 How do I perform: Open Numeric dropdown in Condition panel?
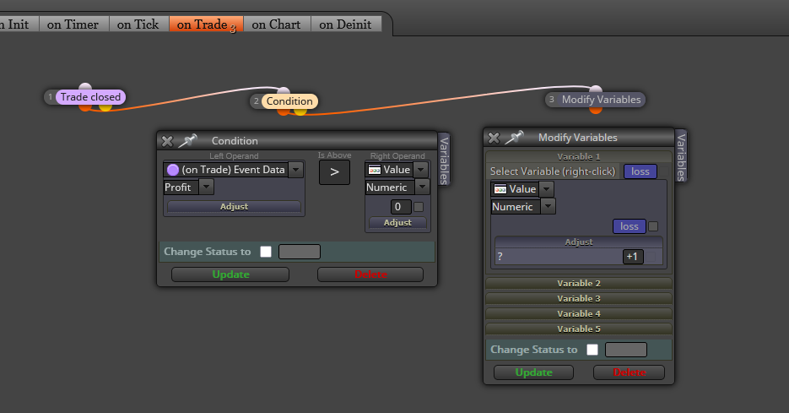pos(422,187)
